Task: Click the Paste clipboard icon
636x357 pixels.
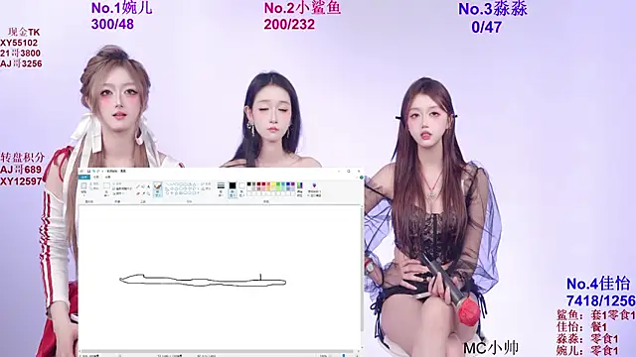Action: pyautogui.click(x=83, y=185)
